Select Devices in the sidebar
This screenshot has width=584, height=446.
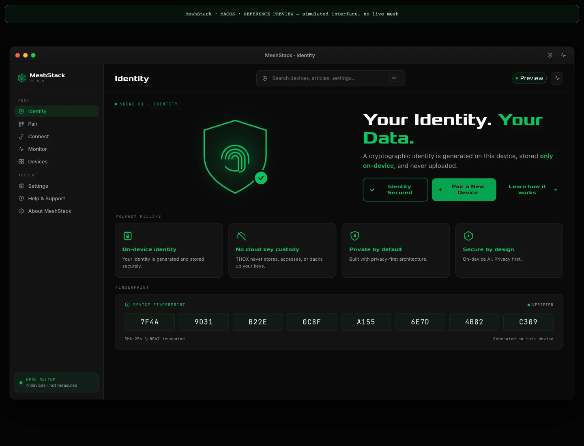[57, 162]
